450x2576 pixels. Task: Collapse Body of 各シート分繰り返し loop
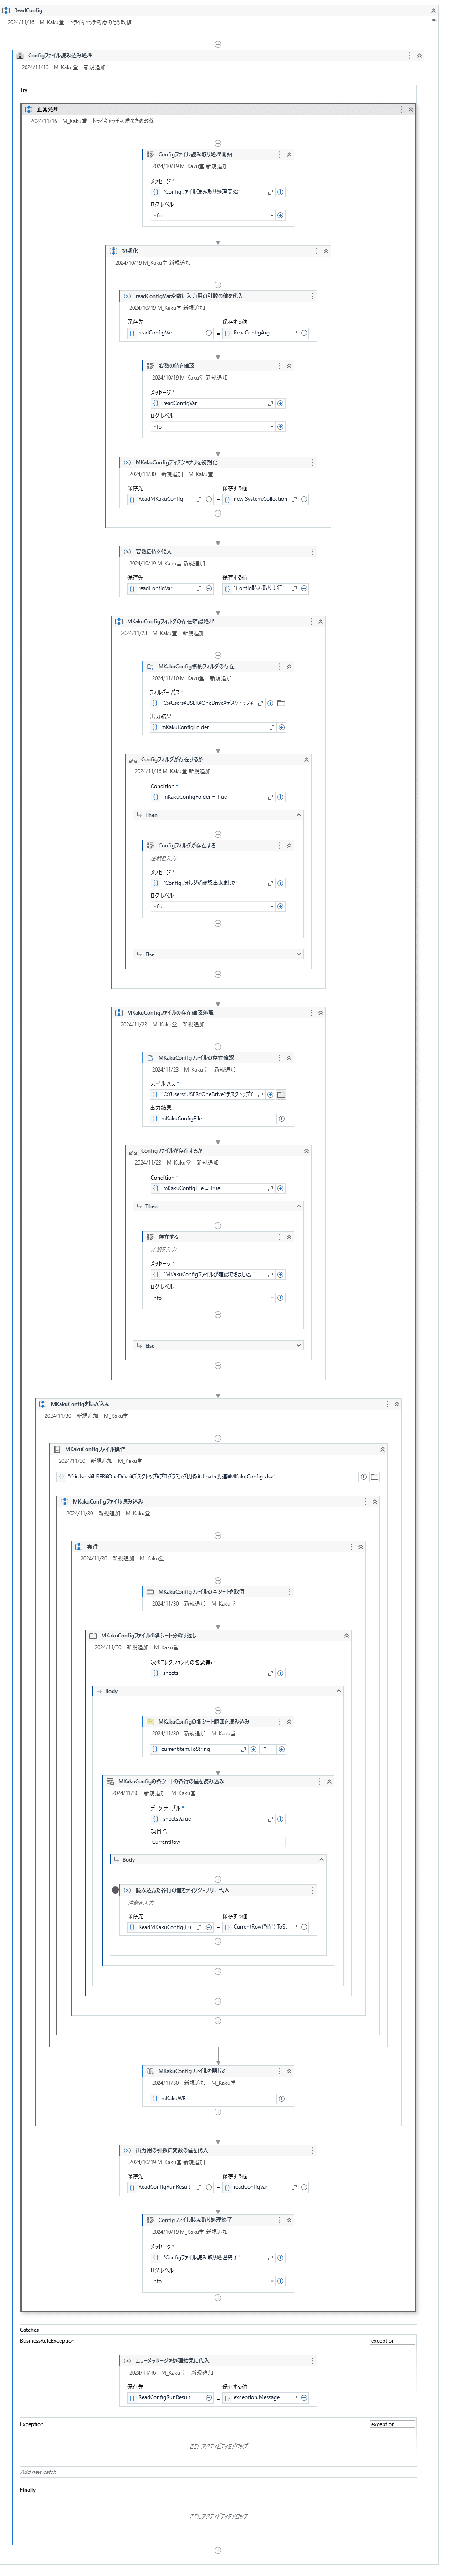tap(338, 1691)
